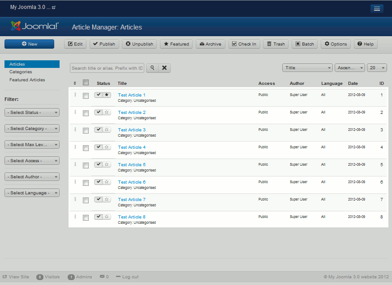Expand the Select Status filter dropdown
Viewport: 392px width, 285px height.
click(x=32, y=113)
